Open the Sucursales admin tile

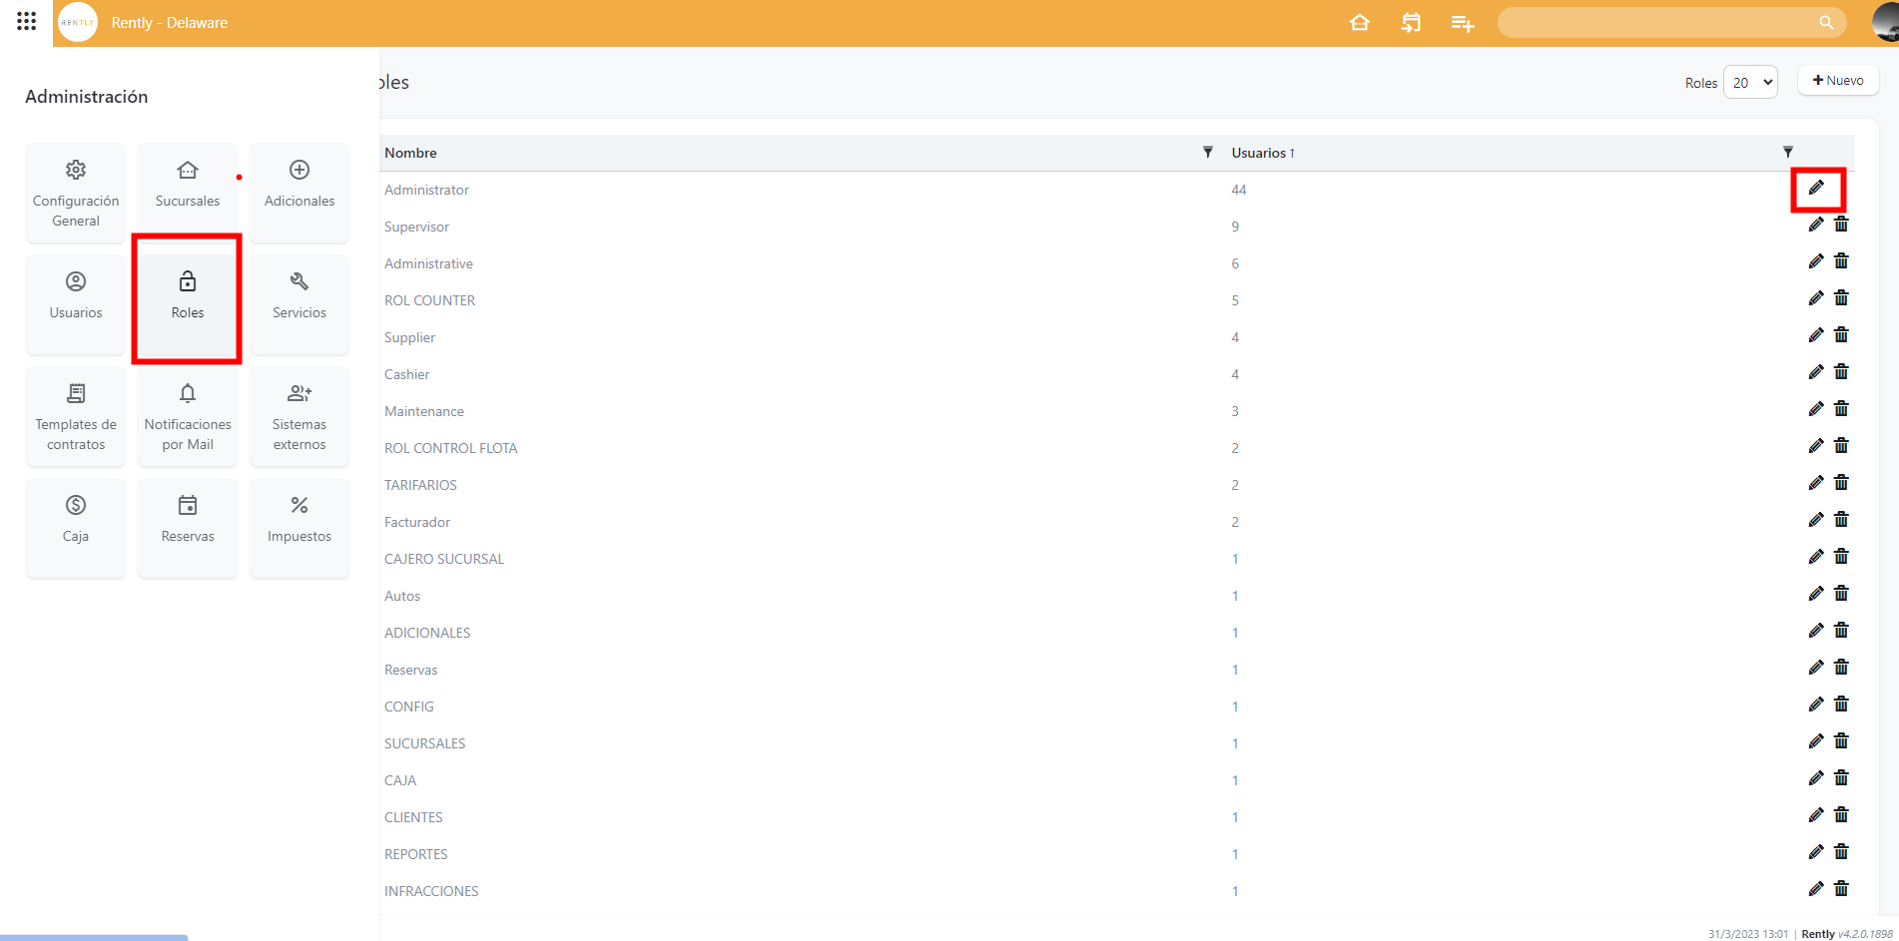coord(188,185)
